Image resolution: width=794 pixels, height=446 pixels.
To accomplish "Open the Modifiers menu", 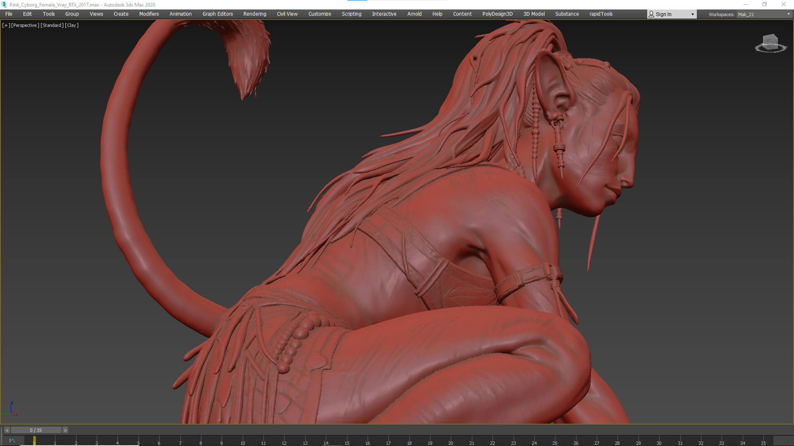I will 149,14.
